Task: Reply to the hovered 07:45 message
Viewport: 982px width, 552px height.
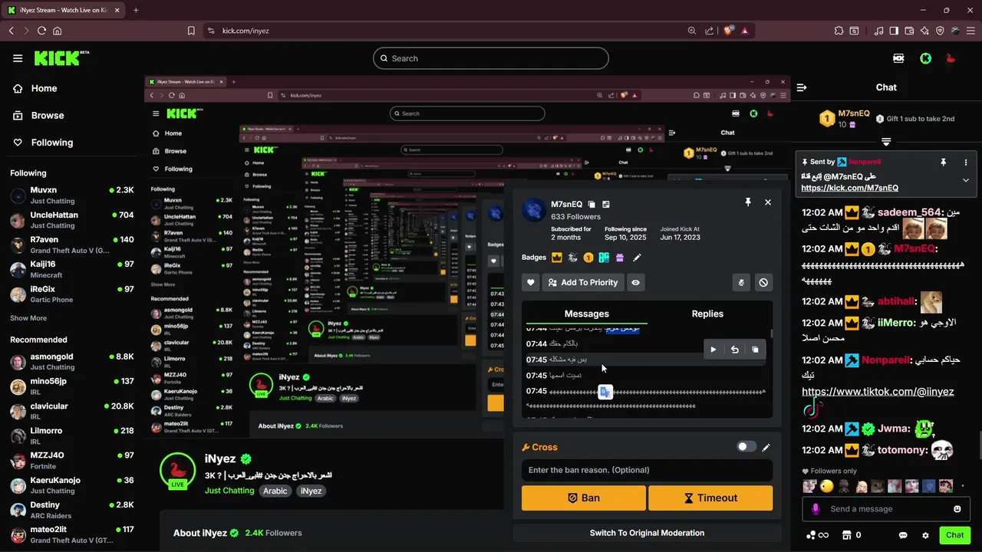Action: (x=734, y=350)
